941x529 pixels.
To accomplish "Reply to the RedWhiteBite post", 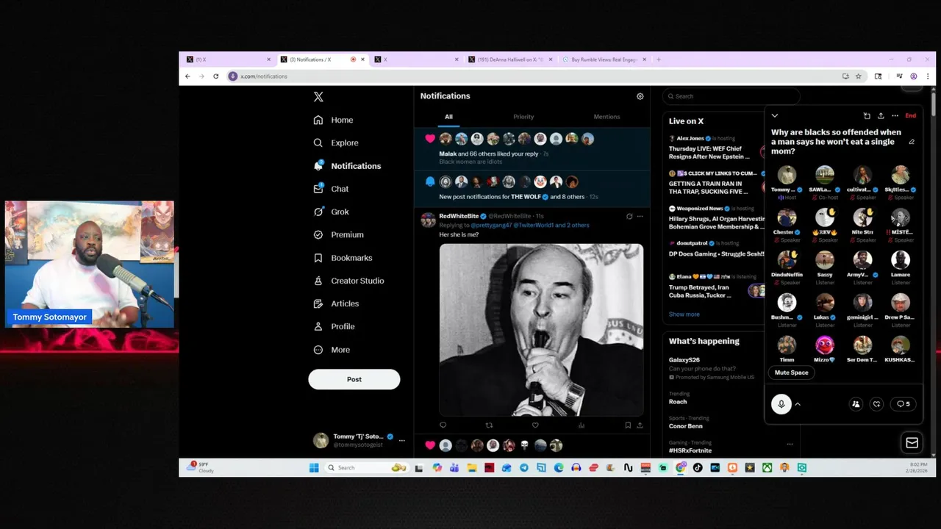I will tap(443, 425).
